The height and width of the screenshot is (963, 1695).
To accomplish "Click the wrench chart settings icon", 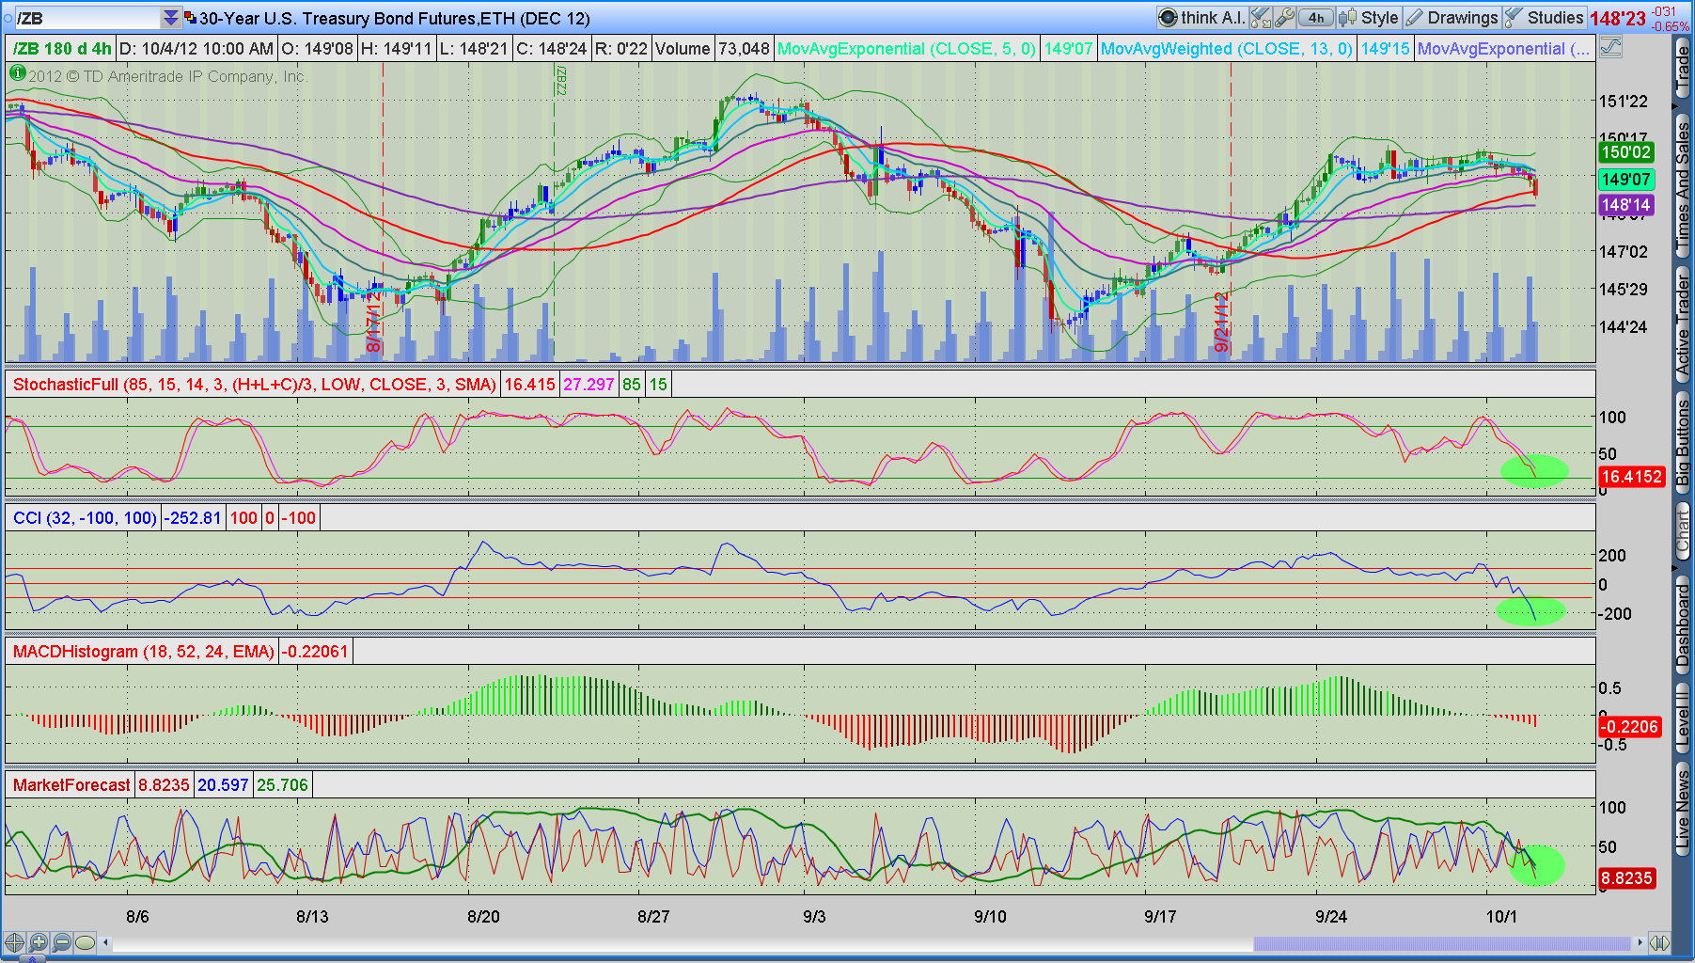I will tap(1285, 18).
